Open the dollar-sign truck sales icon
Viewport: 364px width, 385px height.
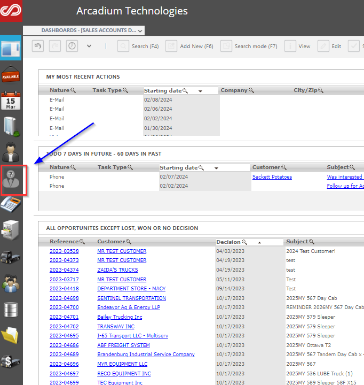point(10,361)
